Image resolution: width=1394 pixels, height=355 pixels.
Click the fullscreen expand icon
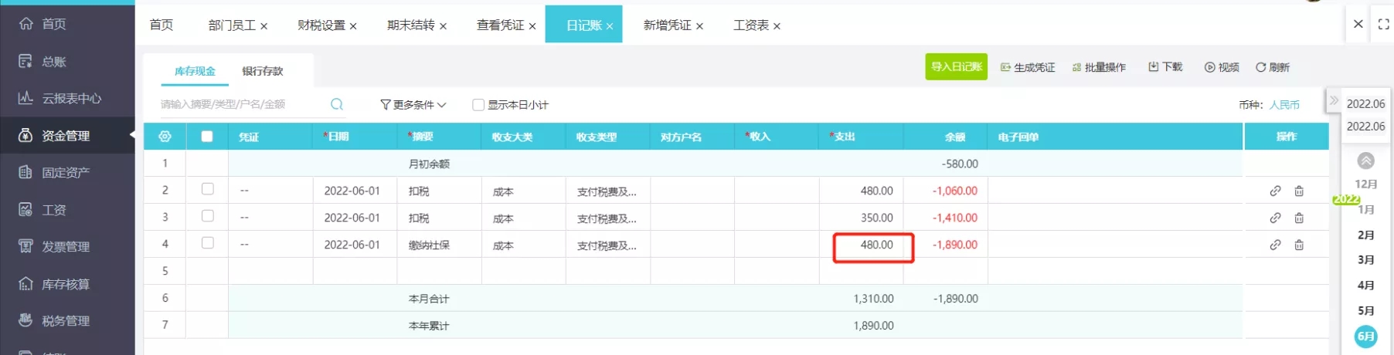coord(1383,25)
